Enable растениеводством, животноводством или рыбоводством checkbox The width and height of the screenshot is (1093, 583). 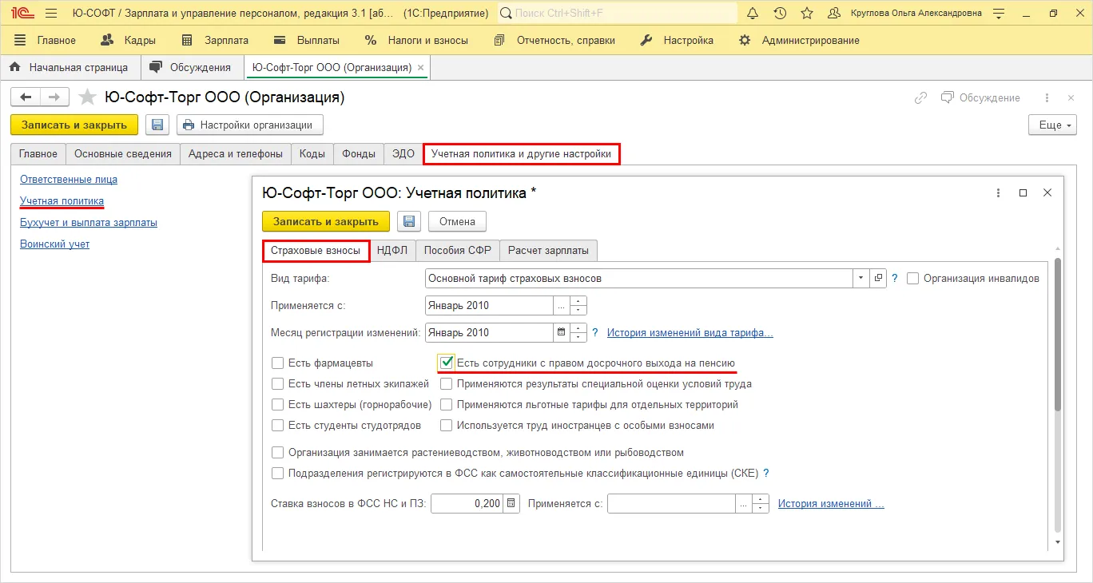coord(278,453)
